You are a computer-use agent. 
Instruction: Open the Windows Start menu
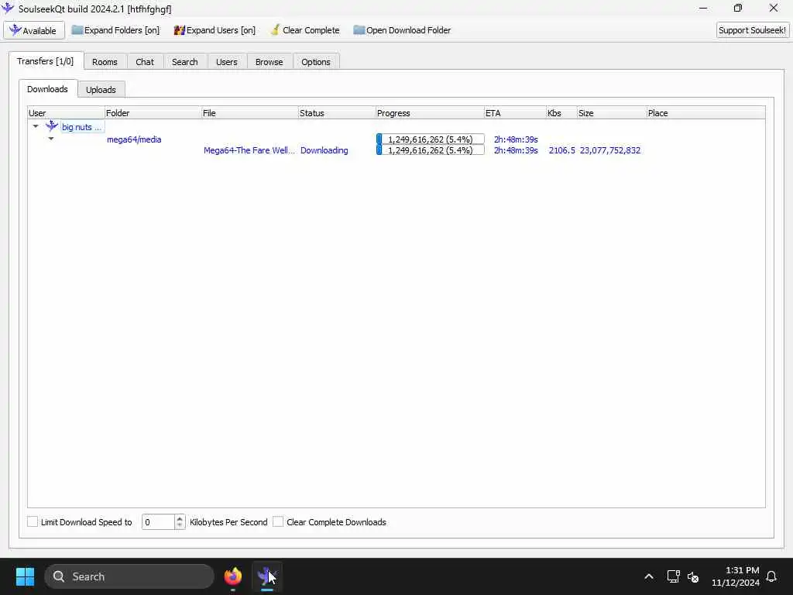25,576
